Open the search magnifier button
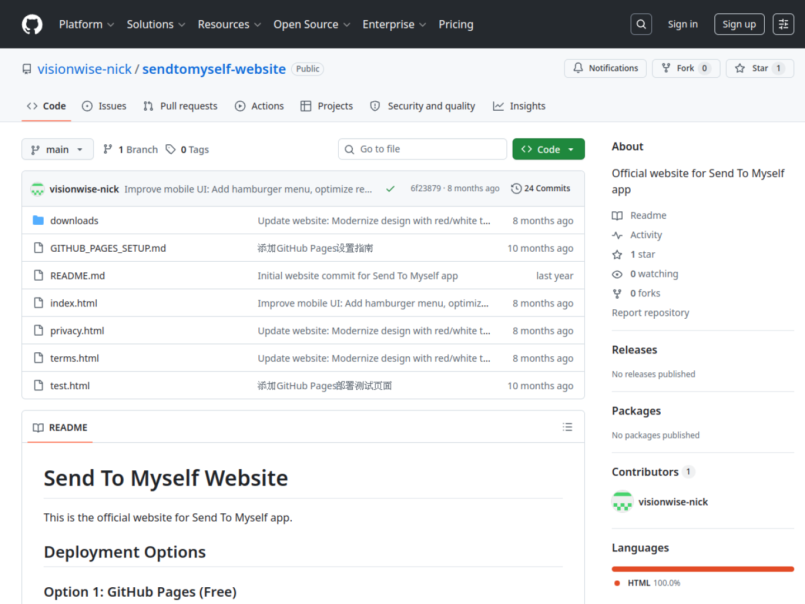This screenshot has height=604, width=805. (641, 24)
